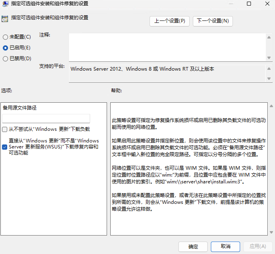Click the 取消 button
Screen dimensions: 275x254
pyautogui.click(x=225, y=246)
